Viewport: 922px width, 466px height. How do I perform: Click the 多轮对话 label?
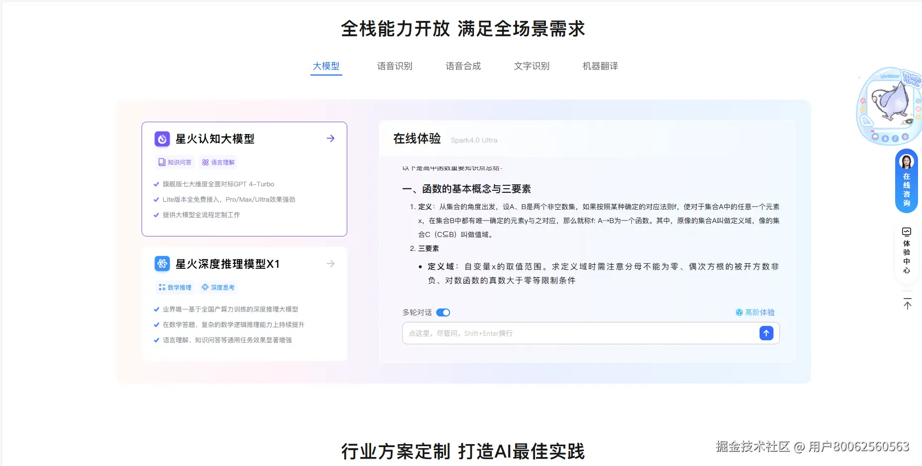417,312
